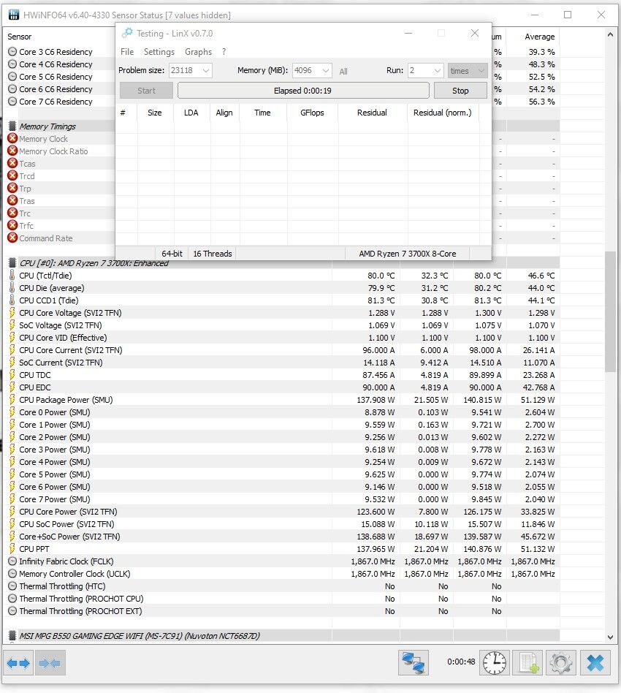Click the All memory link in LinX
Screen dimensions: 621x693
pos(343,71)
